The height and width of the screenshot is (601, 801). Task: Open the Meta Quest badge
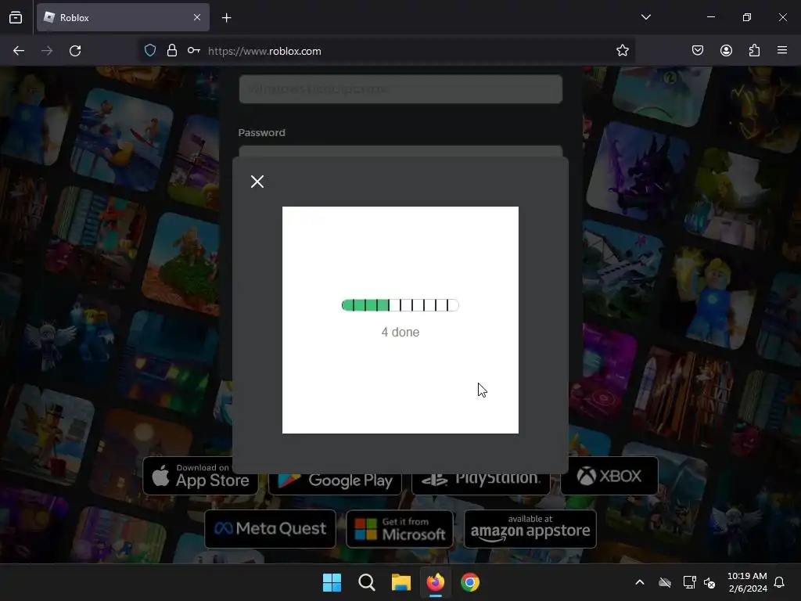[270, 529]
